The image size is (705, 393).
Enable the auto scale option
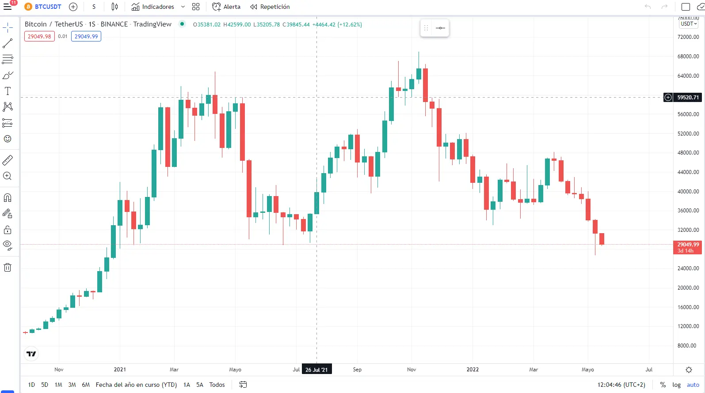point(693,385)
